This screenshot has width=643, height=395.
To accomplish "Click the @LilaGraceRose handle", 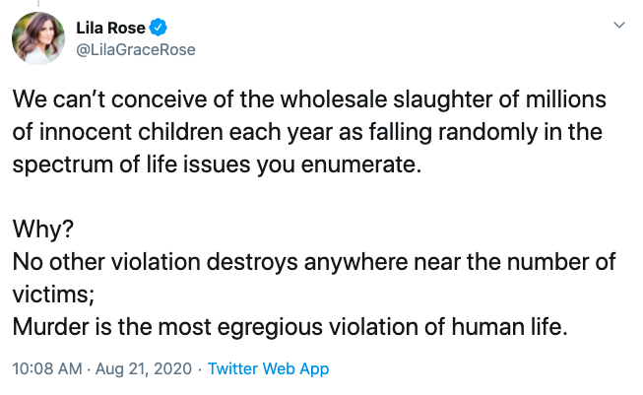I will [135, 49].
